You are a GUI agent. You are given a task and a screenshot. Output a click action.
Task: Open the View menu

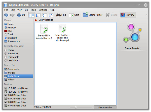click(20, 10)
